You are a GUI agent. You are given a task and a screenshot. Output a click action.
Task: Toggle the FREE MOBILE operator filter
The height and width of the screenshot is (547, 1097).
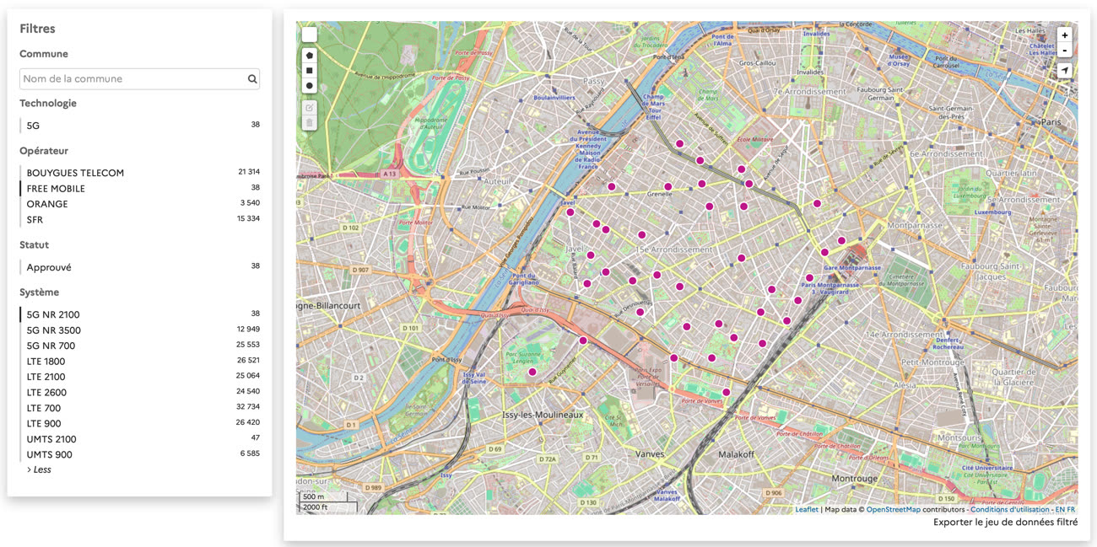click(x=56, y=189)
